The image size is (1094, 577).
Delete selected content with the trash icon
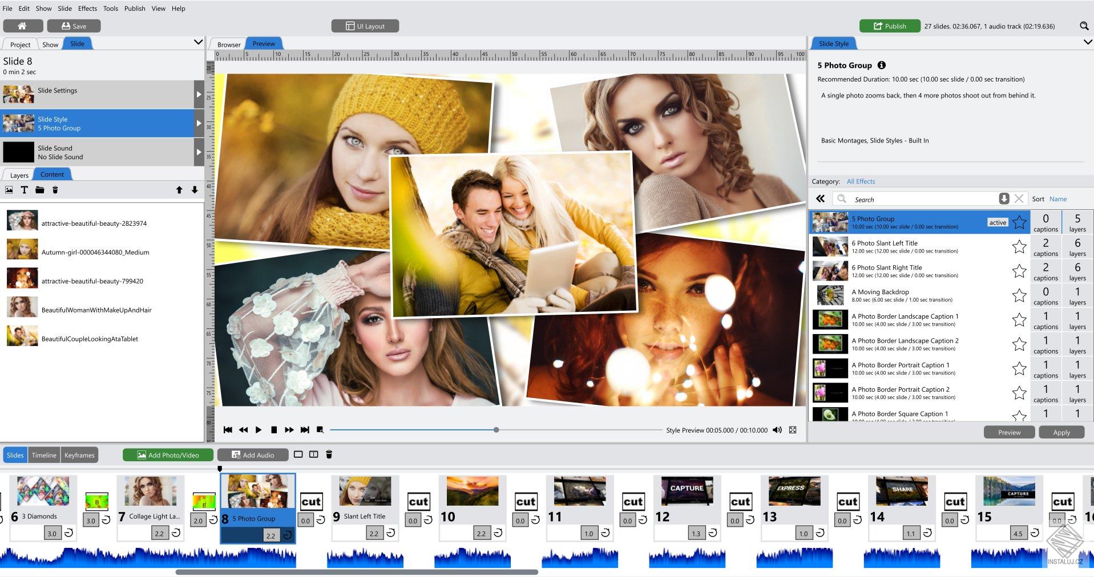point(55,190)
